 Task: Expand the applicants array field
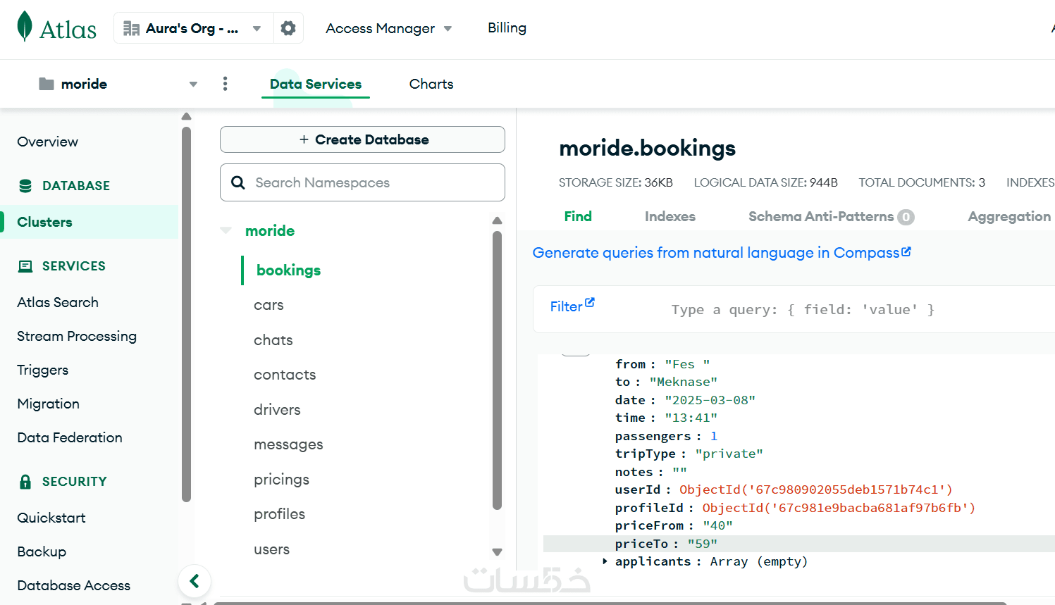click(605, 561)
